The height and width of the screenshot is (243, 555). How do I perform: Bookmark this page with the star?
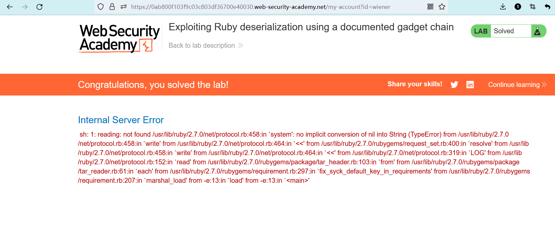tap(442, 7)
